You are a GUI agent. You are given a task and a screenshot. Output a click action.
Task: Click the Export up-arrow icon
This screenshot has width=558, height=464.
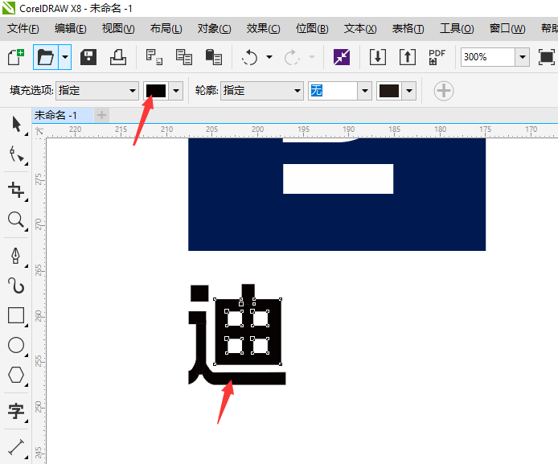click(408, 57)
